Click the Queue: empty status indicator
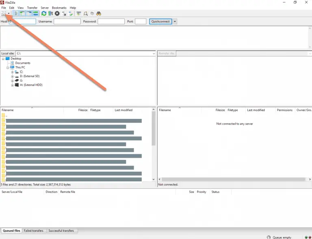Viewport: 312px width, 239px height. (282, 237)
